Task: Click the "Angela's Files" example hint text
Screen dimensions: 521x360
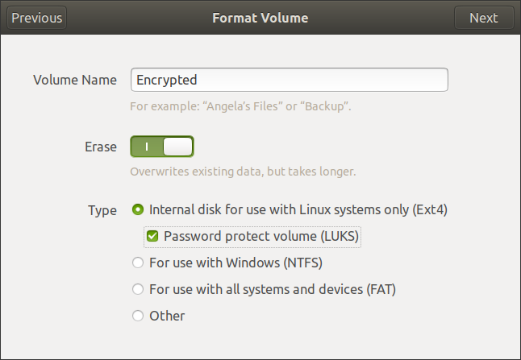Action: click(241, 106)
